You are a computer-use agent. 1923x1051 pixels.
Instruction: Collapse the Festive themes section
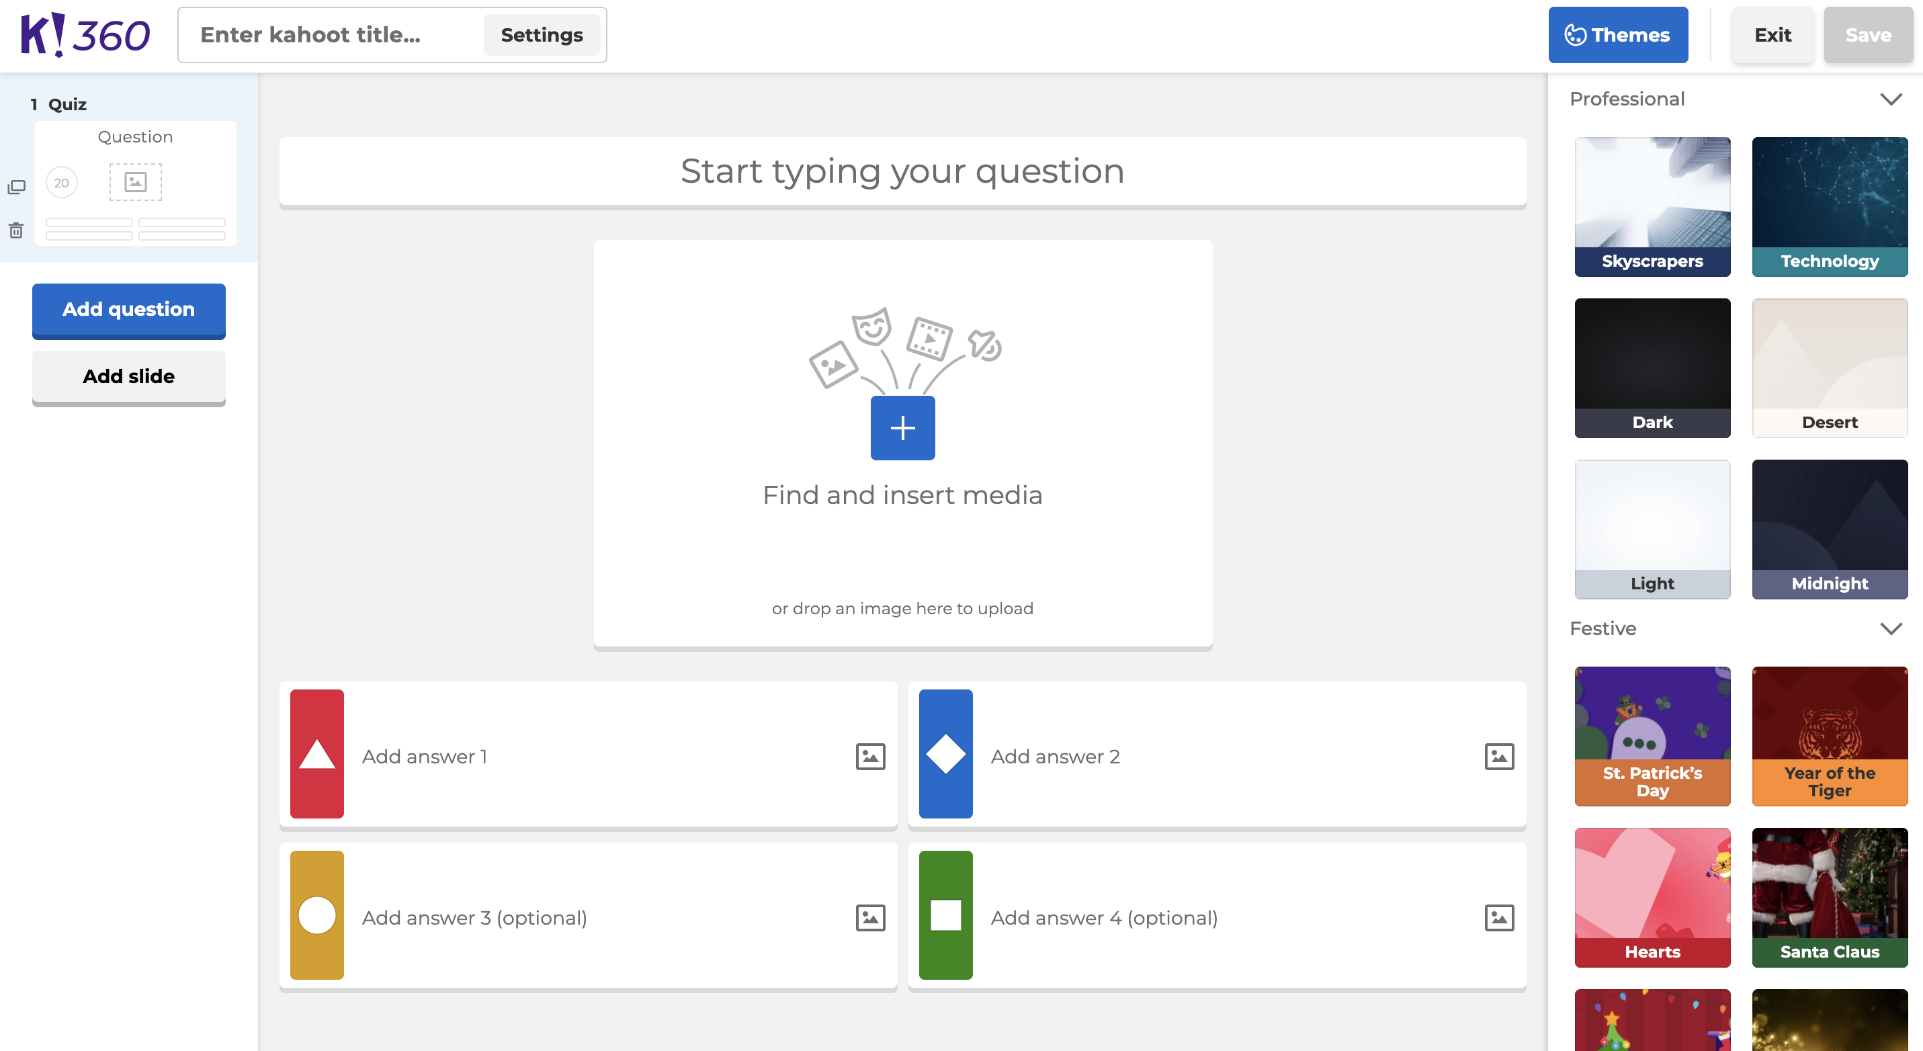coord(1890,628)
